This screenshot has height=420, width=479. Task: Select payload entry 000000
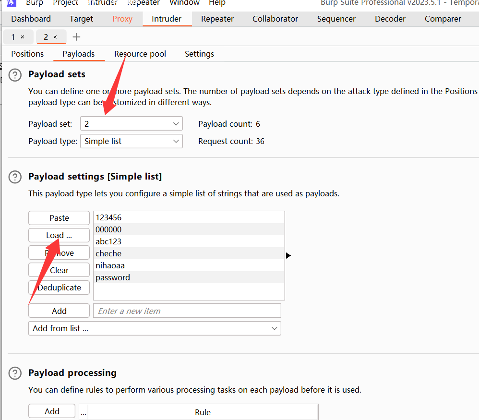click(x=189, y=229)
